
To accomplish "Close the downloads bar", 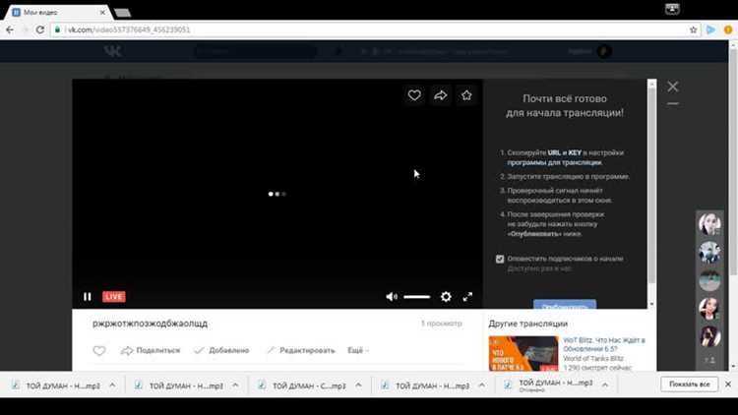I will (728, 385).
